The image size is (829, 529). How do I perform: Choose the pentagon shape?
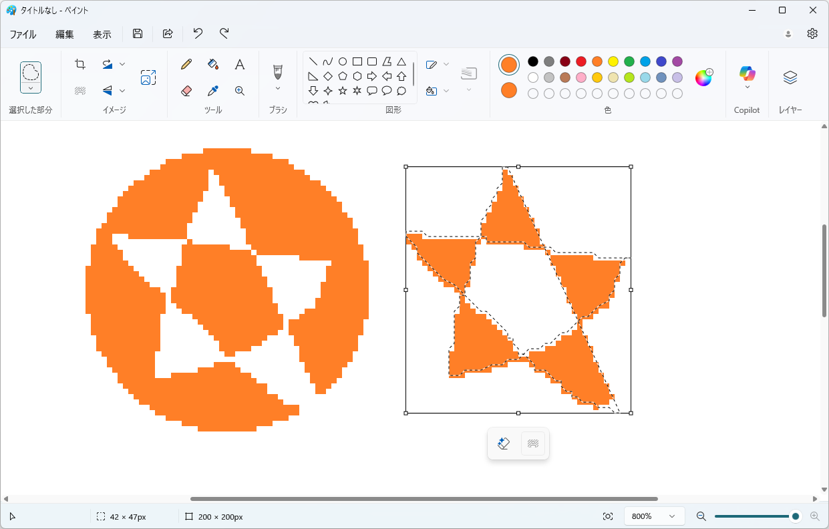point(343,76)
